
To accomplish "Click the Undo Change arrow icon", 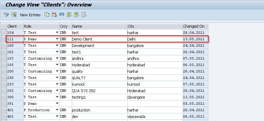I will click(62, 15).
